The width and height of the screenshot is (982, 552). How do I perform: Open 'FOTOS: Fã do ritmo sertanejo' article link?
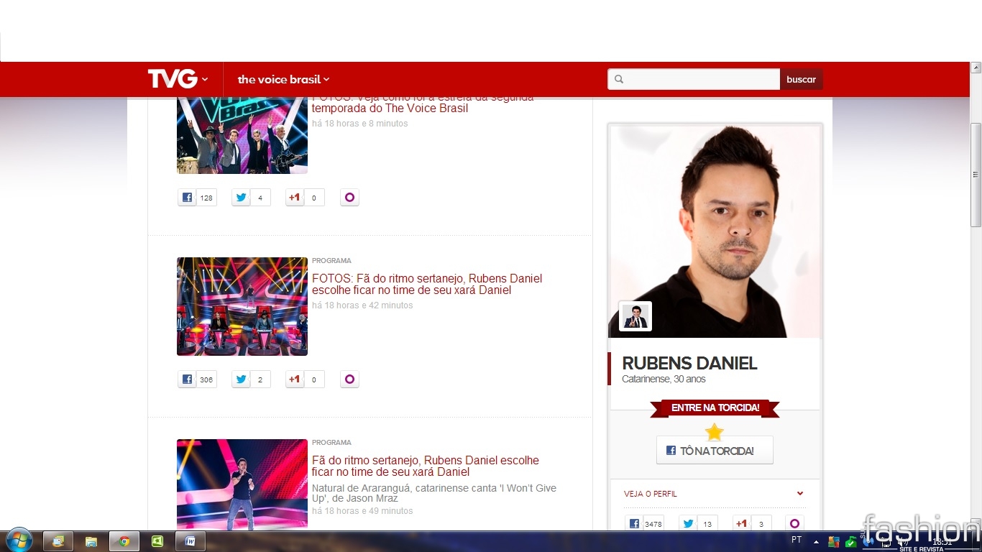point(426,285)
